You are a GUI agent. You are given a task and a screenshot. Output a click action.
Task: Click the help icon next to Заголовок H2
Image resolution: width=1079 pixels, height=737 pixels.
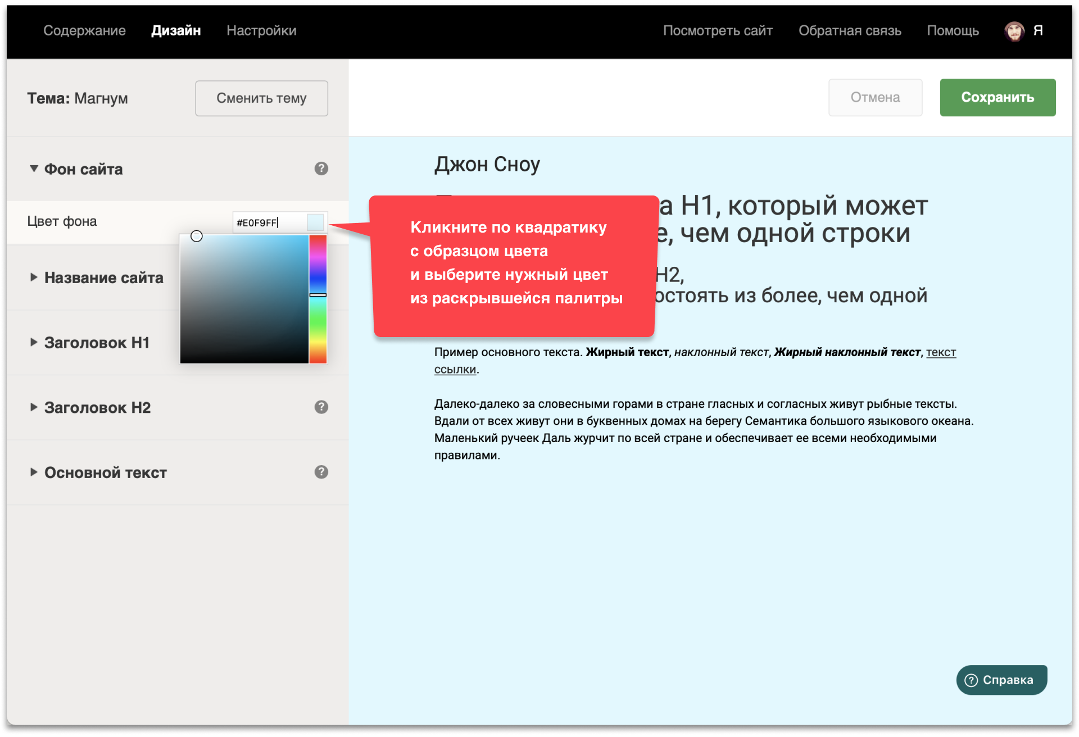coord(321,407)
